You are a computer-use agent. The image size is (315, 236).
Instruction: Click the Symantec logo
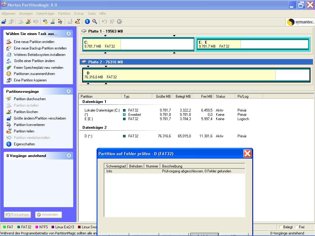[x=300, y=22]
